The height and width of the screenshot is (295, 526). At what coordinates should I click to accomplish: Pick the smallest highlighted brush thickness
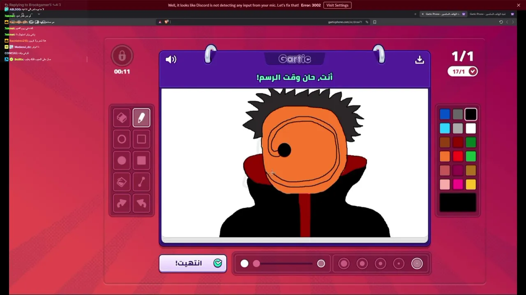click(x=417, y=263)
